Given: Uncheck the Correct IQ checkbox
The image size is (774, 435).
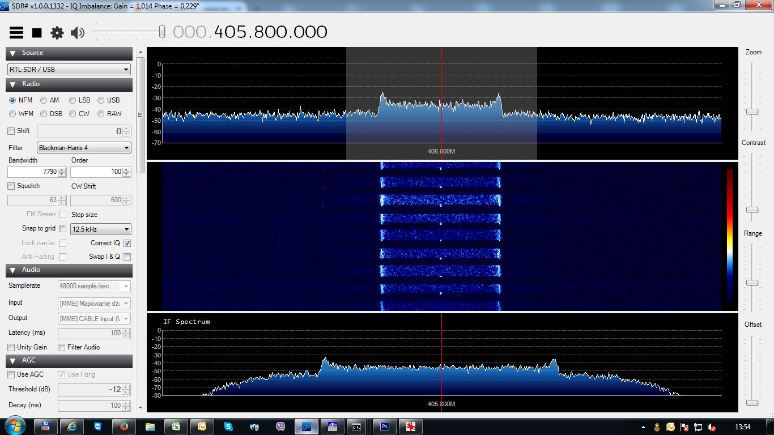Looking at the screenshot, I should coord(127,244).
